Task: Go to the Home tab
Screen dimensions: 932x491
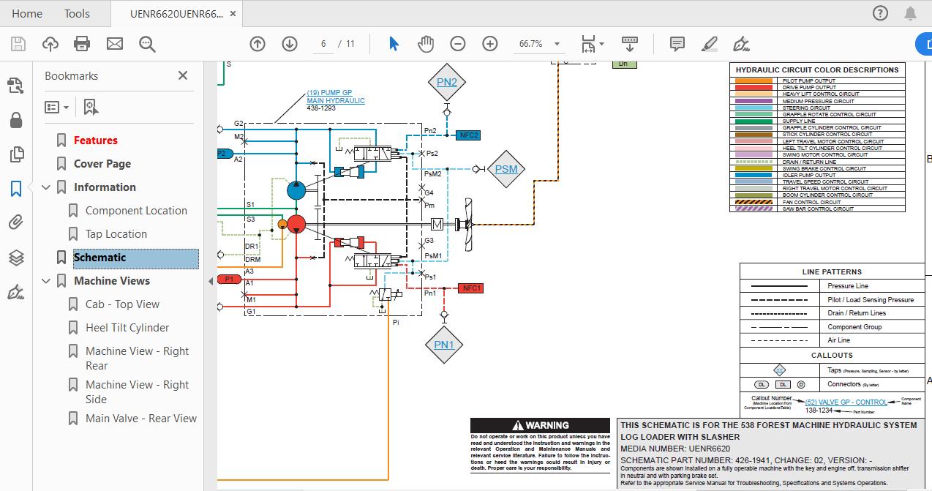Action: pyautogui.click(x=27, y=13)
